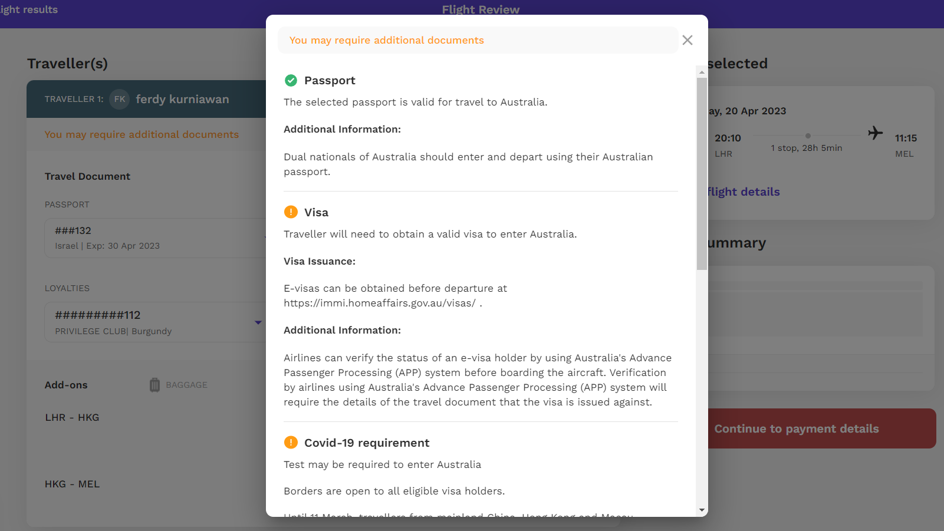944x531 pixels.
Task: Click the green Passport check icon
Action: click(x=291, y=80)
